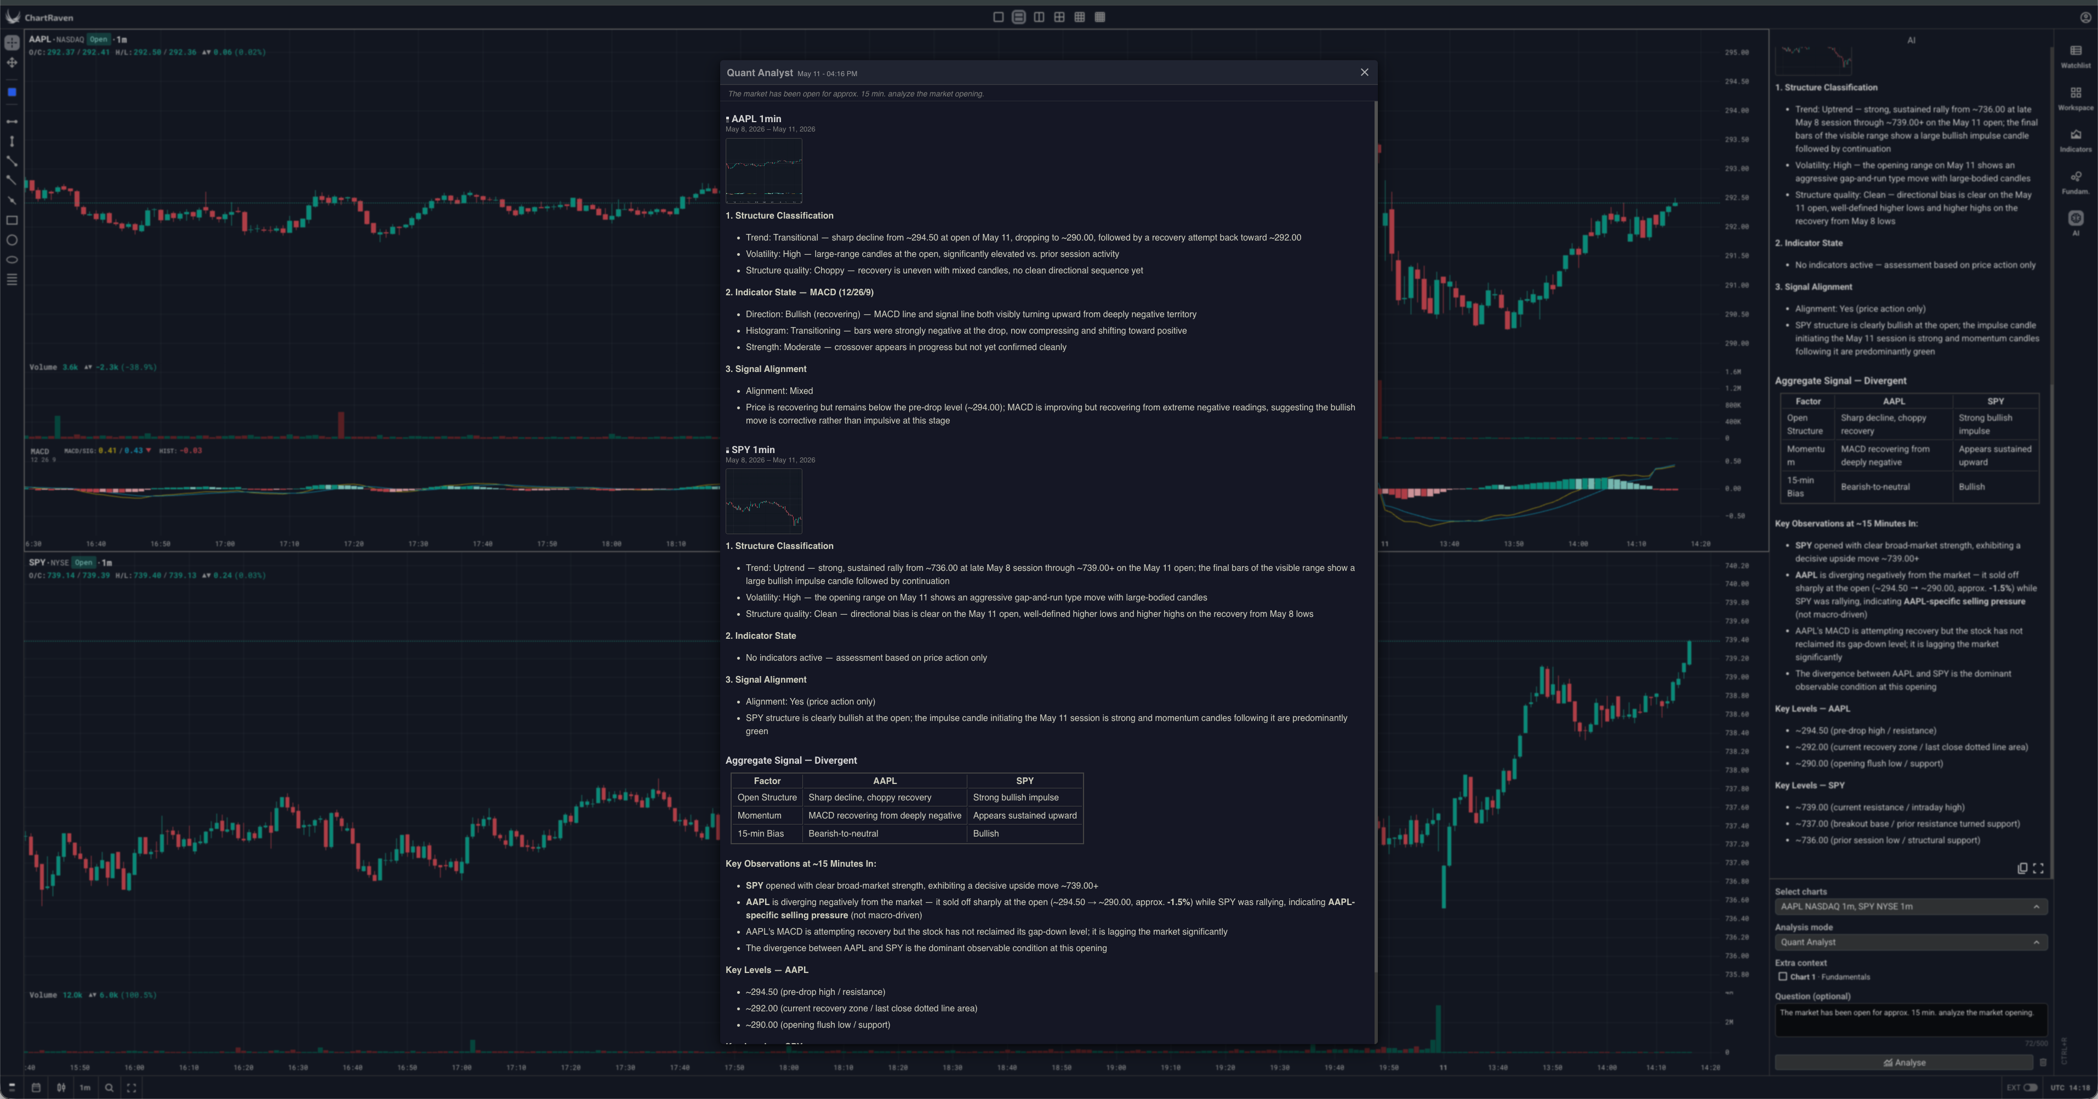Click the AAPL chart 'Open' market status badge
2098x1099 pixels.
pos(99,39)
